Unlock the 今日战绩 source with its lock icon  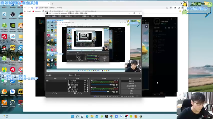(87, 81)
